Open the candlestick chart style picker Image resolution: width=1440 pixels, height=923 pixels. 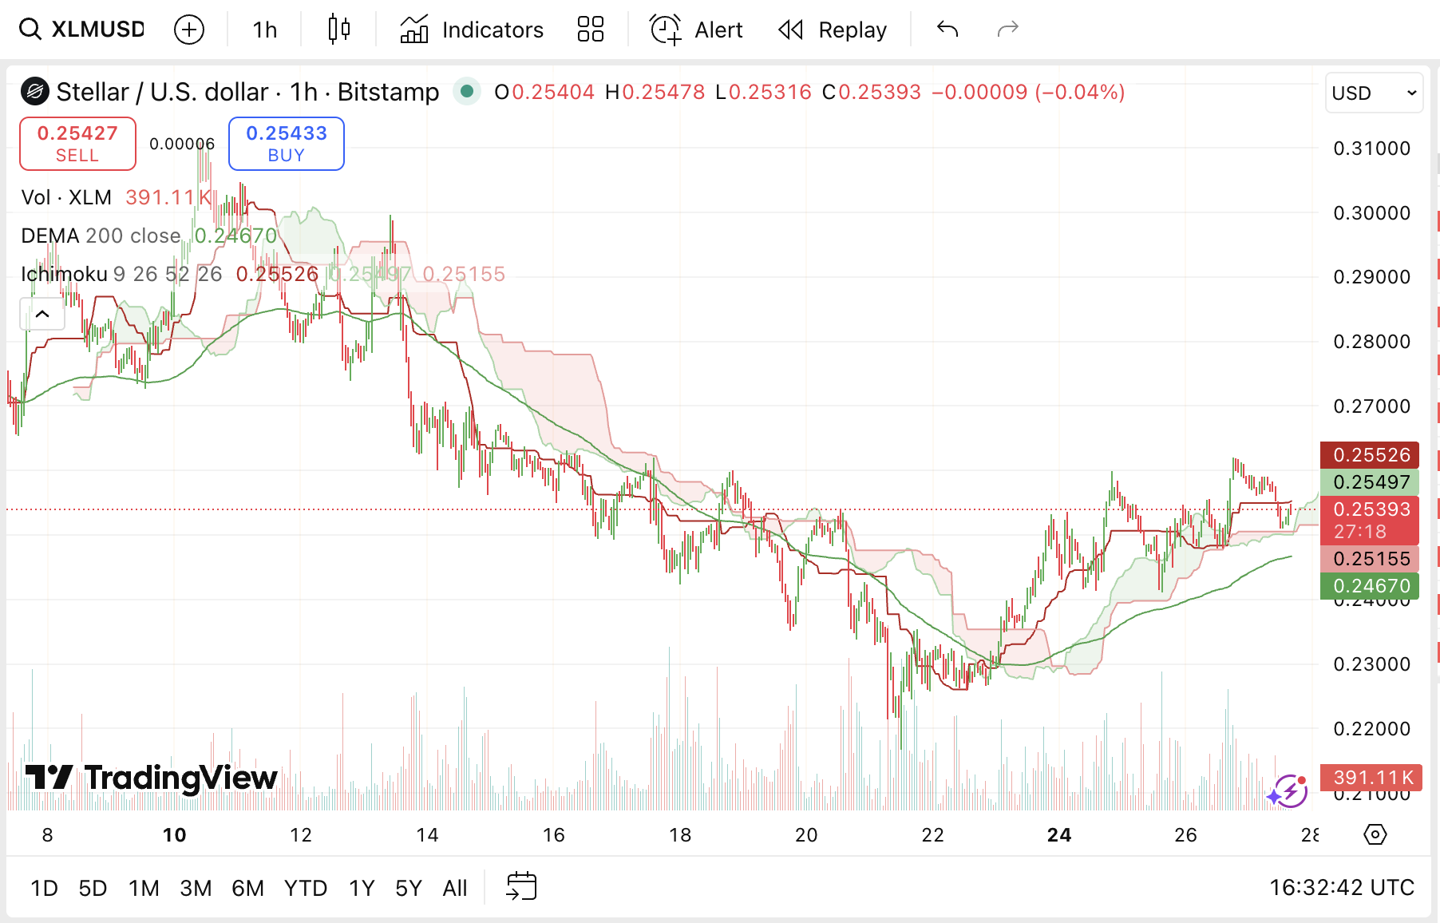click(x=339, y=30)
